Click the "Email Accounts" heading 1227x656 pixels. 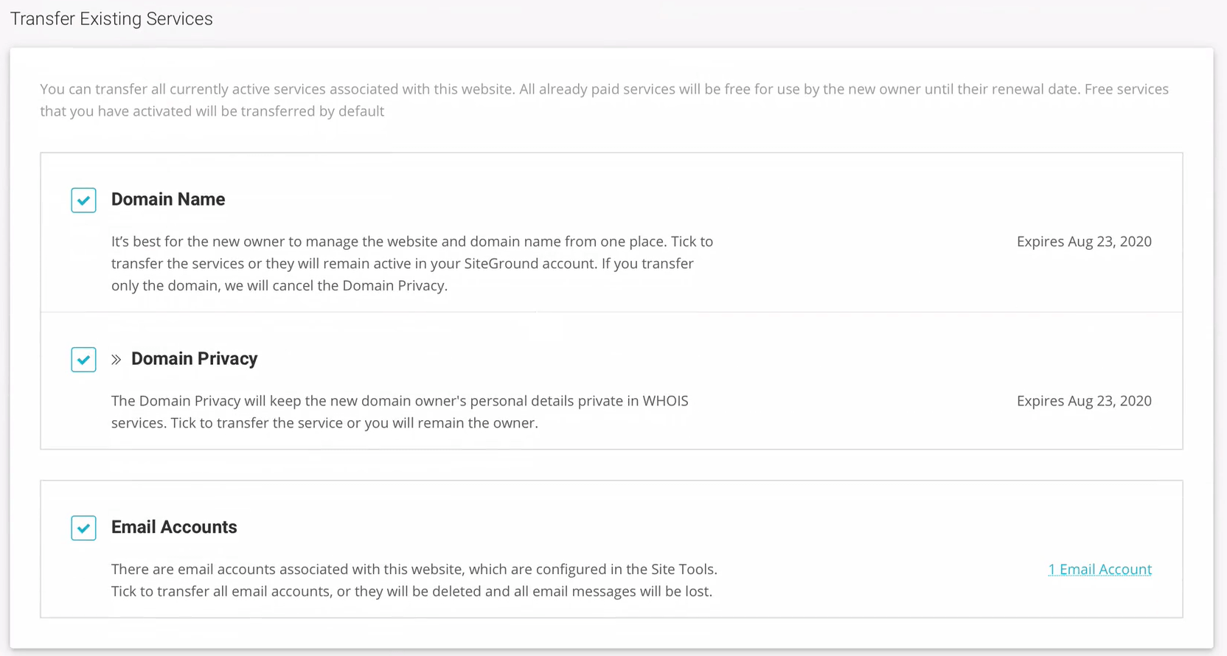174,527
